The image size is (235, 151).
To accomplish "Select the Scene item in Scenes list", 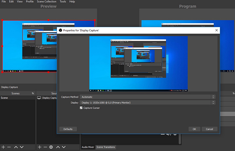I will click(5, 98).
